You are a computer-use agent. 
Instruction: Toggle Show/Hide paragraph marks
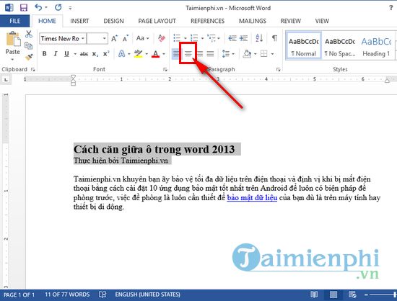[x=274, y=38]
